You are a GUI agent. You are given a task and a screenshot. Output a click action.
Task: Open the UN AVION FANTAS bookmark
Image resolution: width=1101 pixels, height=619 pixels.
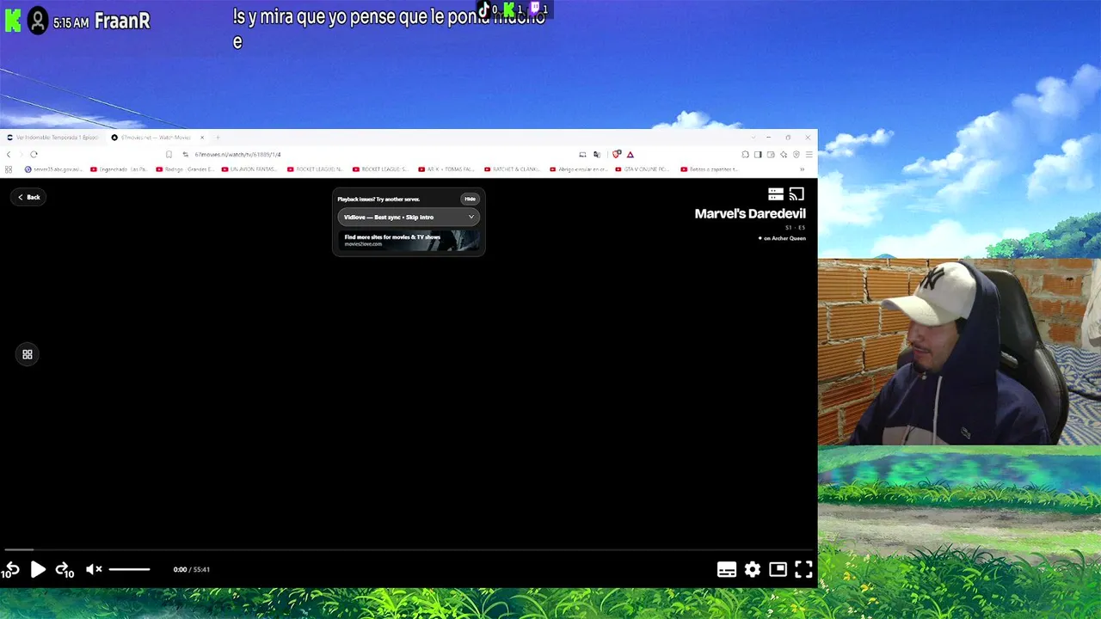pos(249,169)
